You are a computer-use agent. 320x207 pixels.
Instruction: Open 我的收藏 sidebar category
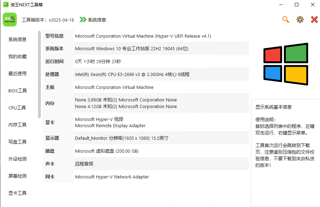coord(17,56)
